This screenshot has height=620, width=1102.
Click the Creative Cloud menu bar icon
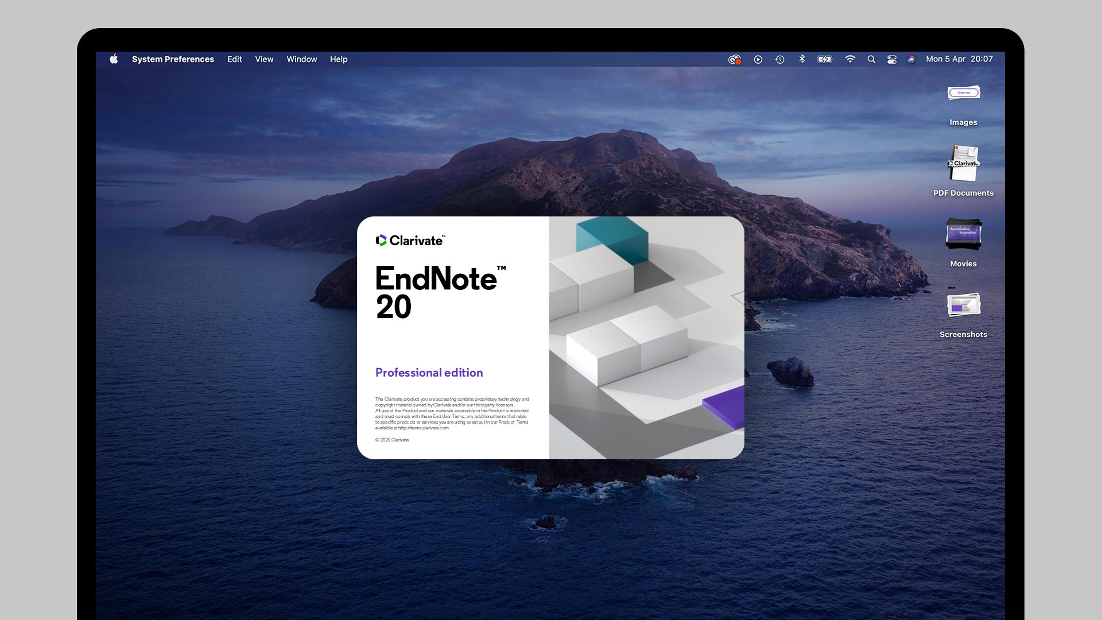734,59
